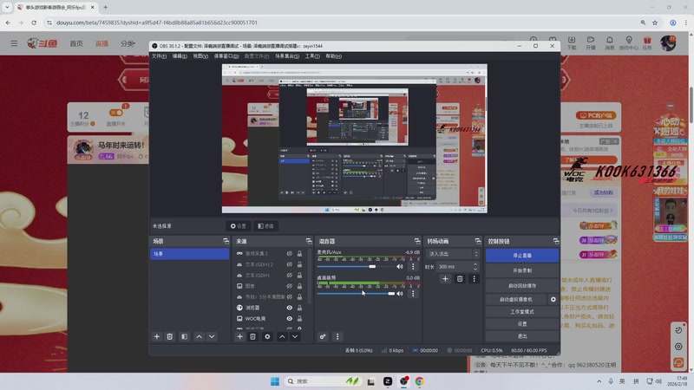This screenshot has height=390, width=694.
Task: Toggle visibility eye of the 浏览器 source
Action: coord(290,308)
